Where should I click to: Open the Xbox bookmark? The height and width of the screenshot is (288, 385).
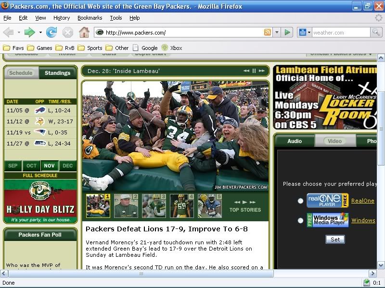172,48
